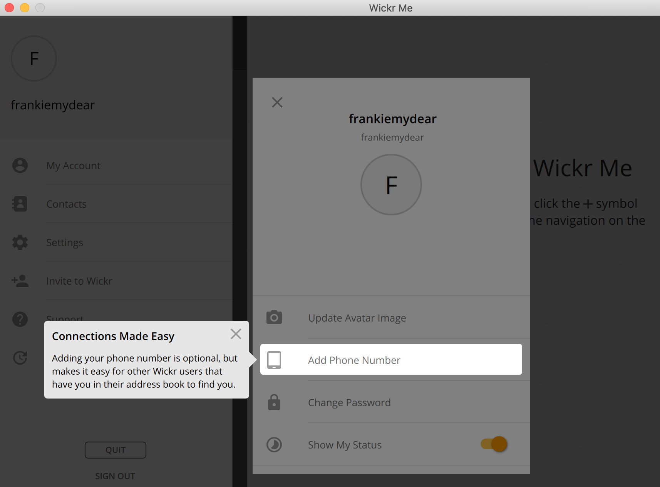Click the sidebar frankiemydear username

coord(53,105)
